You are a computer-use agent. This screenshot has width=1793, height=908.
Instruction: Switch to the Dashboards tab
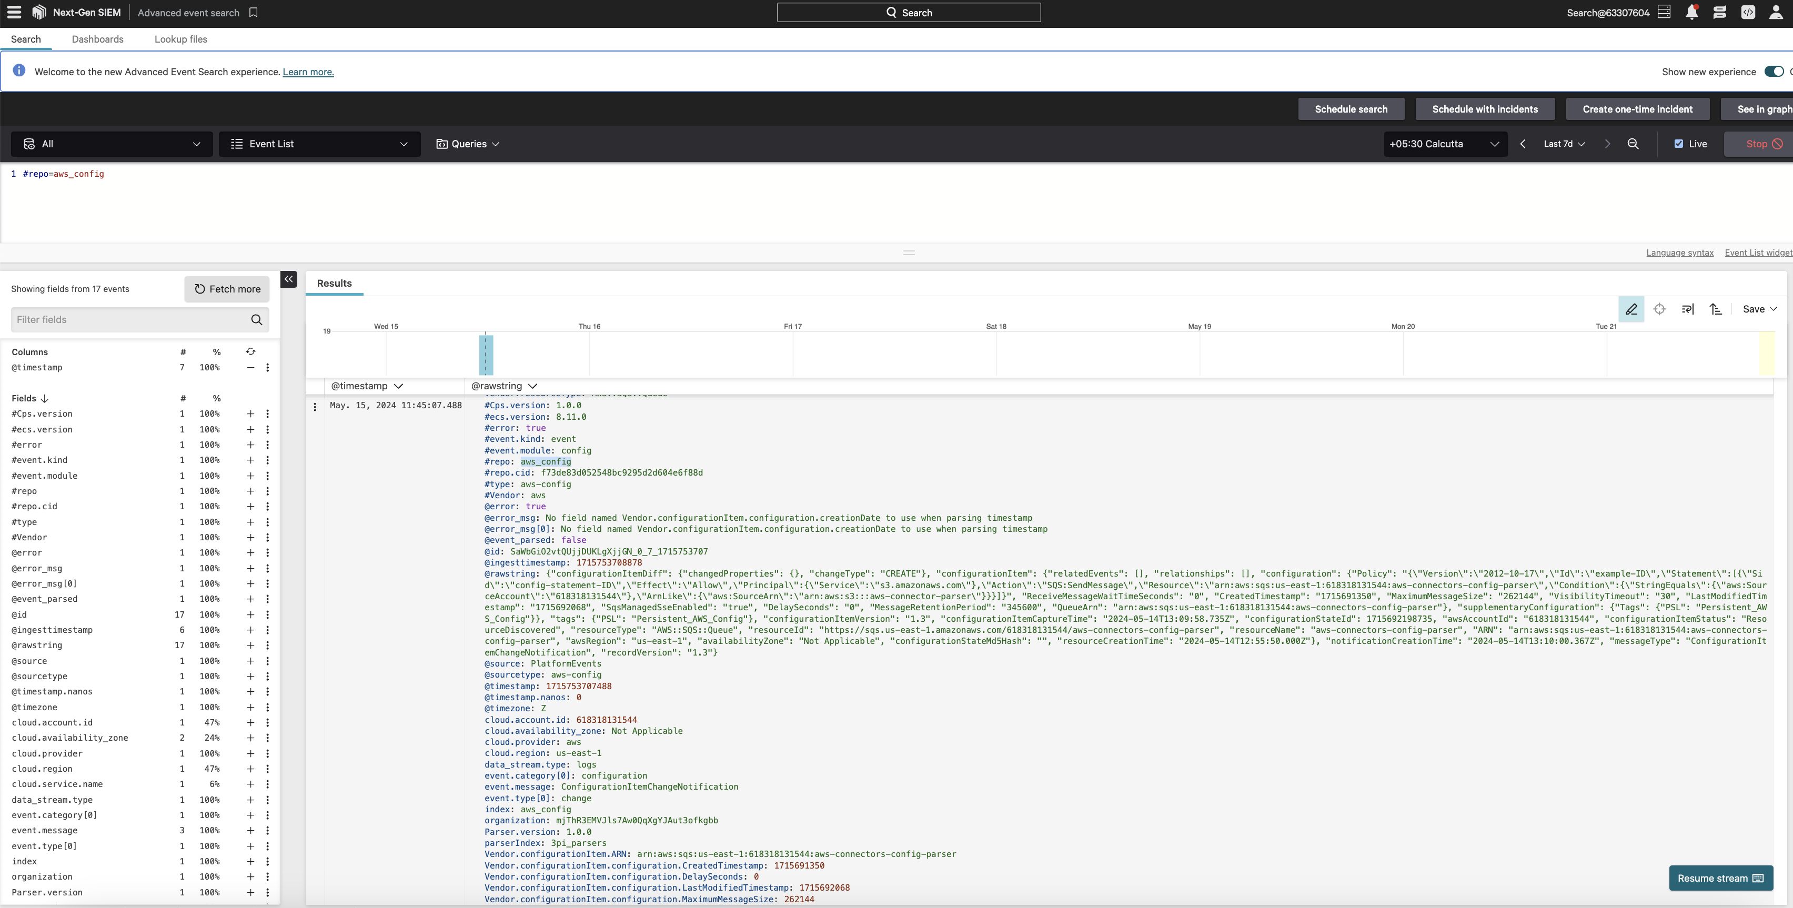(97, 39)
